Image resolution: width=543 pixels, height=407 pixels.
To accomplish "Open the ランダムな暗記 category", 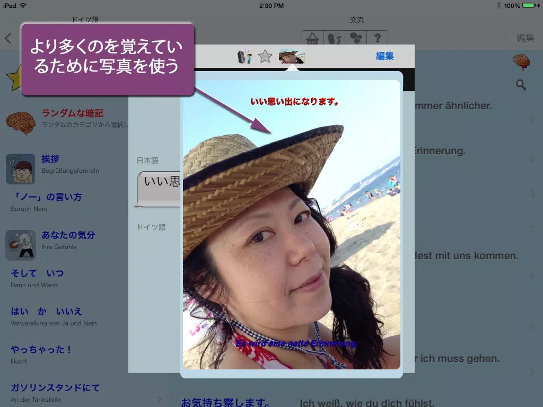I will [x=72, y=113].
